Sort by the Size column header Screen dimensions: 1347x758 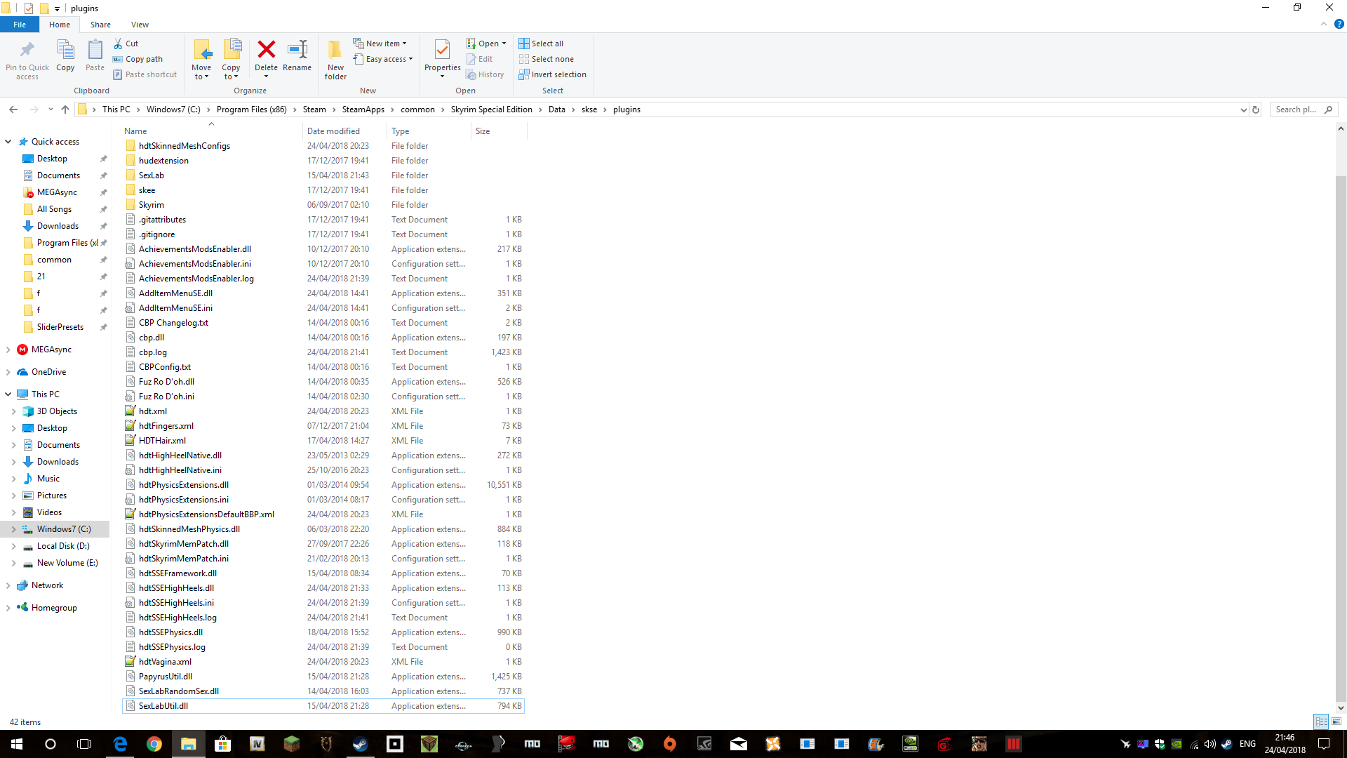pos(498,131)
